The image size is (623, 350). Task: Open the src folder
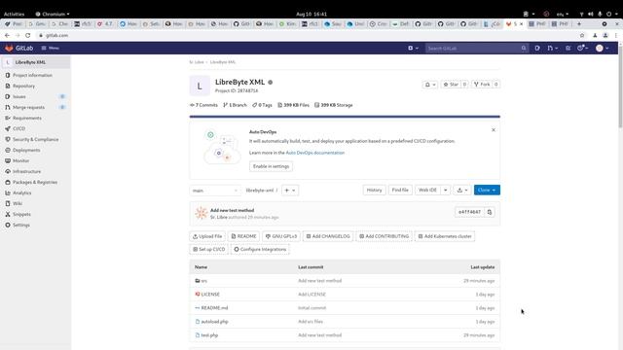(x=203, y=281)
